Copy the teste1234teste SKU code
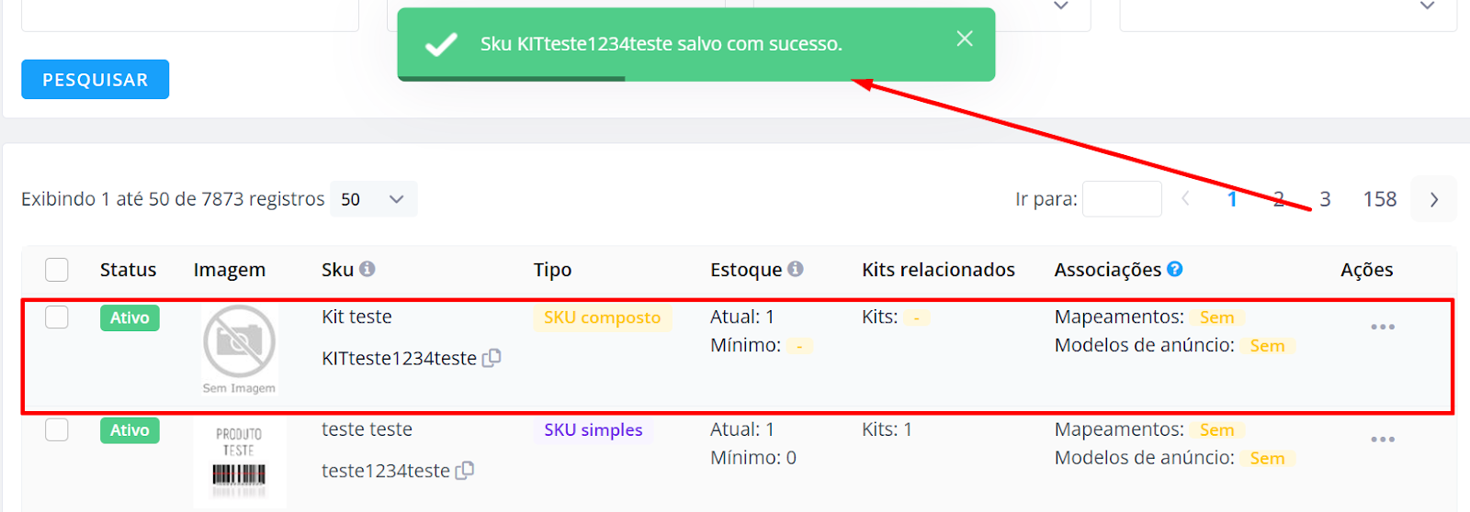 [465, 471]
